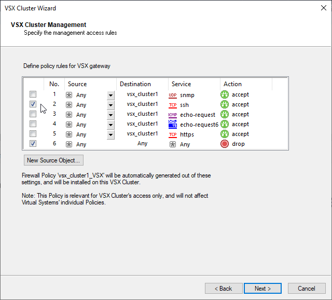This screenshot has height=300, width=332.
Task: Click the red drop icon in rule 6
Action: [225, 144]
